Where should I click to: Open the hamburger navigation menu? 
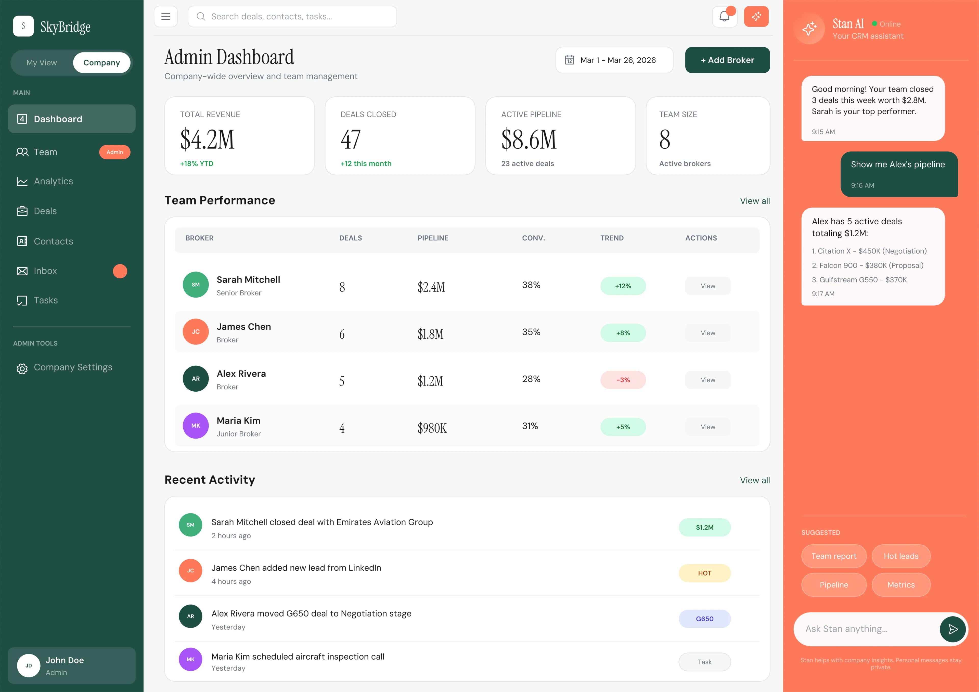165,16
